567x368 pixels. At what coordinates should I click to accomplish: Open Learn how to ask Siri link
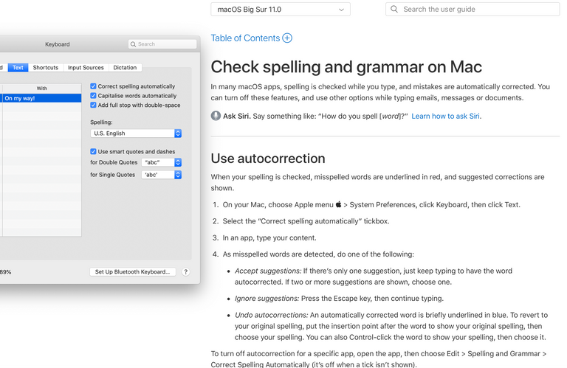click(x=445, y=116)
